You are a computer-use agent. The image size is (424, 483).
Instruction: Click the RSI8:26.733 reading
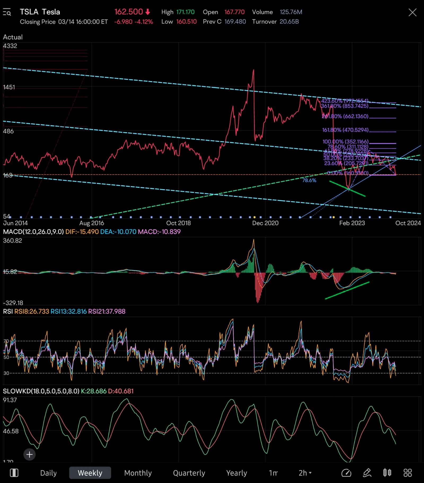32,311
